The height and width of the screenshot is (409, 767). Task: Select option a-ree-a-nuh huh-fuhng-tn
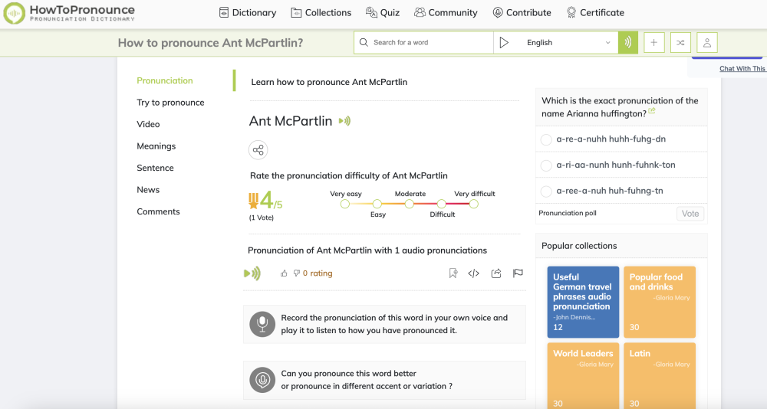(546, 191)
